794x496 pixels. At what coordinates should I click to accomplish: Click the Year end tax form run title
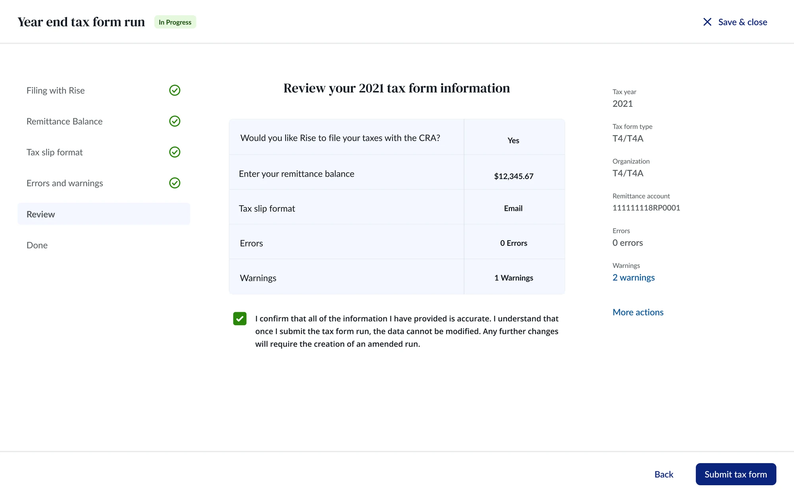[81, 22]
